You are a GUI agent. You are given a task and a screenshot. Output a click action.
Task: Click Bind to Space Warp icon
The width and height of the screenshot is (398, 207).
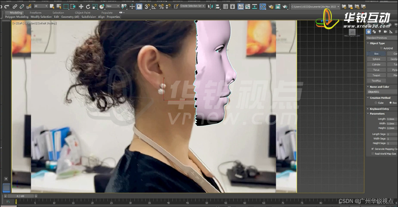29,6
